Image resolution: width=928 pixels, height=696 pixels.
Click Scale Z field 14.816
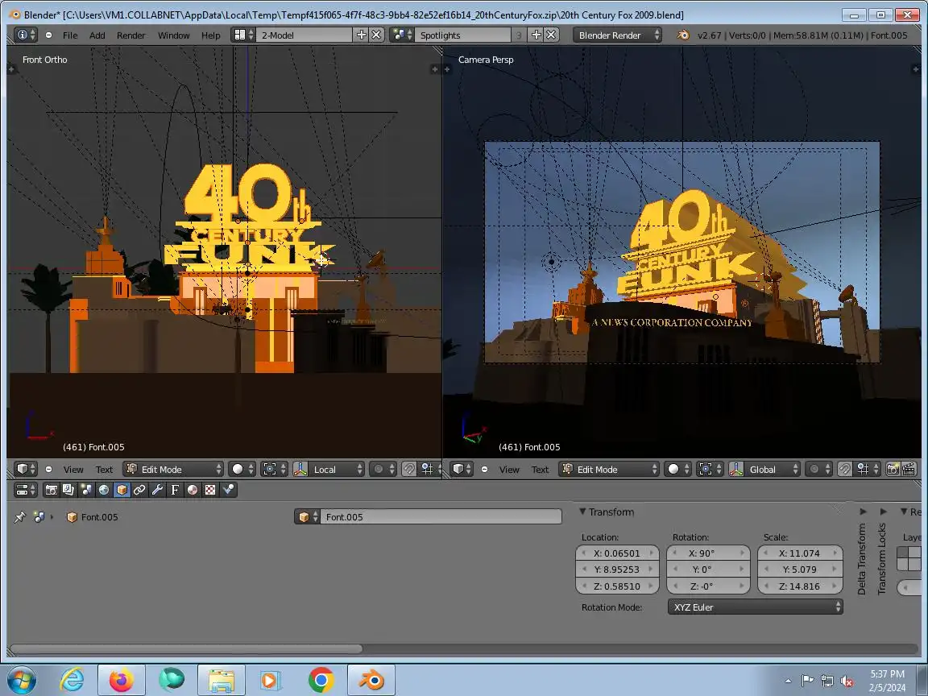(800, 586)
